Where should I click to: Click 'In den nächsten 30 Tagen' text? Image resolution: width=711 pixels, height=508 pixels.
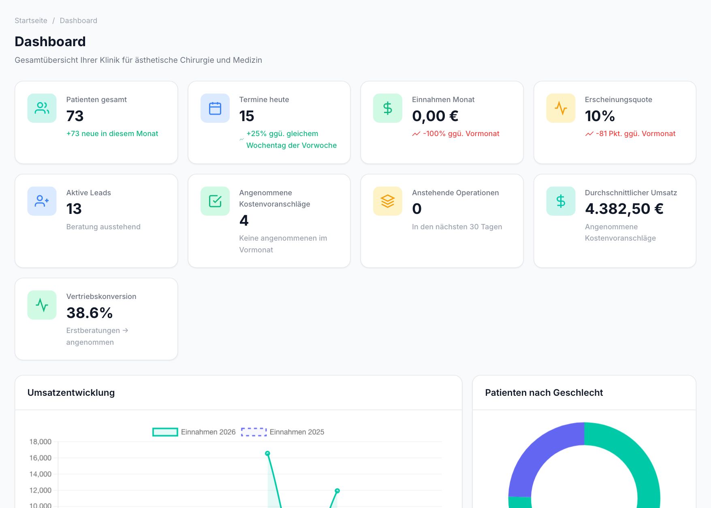pos(457,227)
